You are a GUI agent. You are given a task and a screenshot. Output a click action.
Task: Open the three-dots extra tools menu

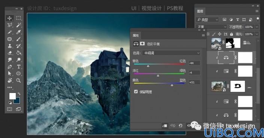coord(10,87)
